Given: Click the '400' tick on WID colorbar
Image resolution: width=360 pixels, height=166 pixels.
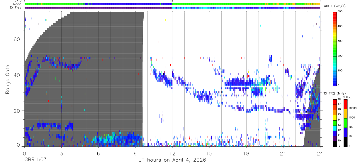Looking at the screenshot, I should pyautogui.click(x=340, y=26).
